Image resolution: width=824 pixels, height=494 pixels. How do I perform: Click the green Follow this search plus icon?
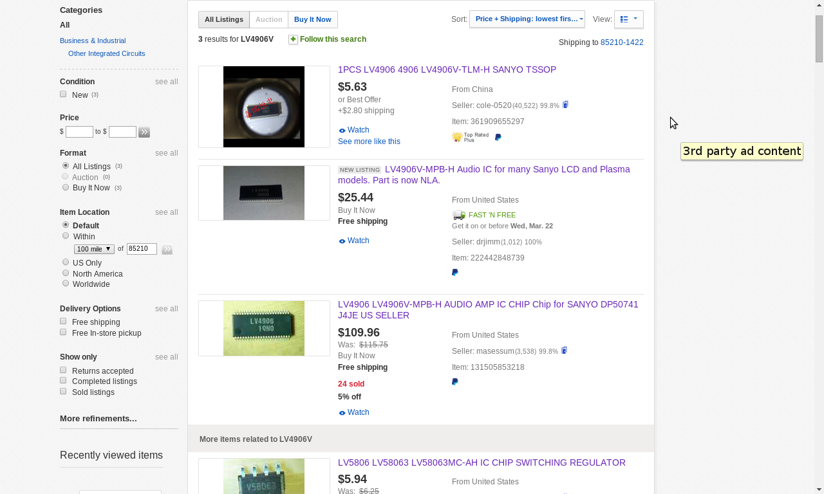293,39
